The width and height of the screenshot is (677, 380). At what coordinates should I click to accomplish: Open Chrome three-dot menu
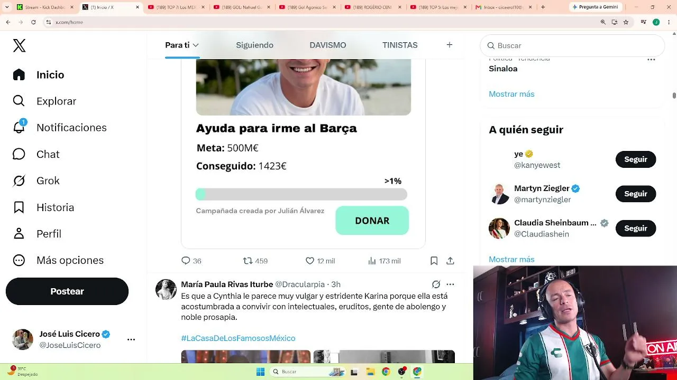tap(669, 22)
